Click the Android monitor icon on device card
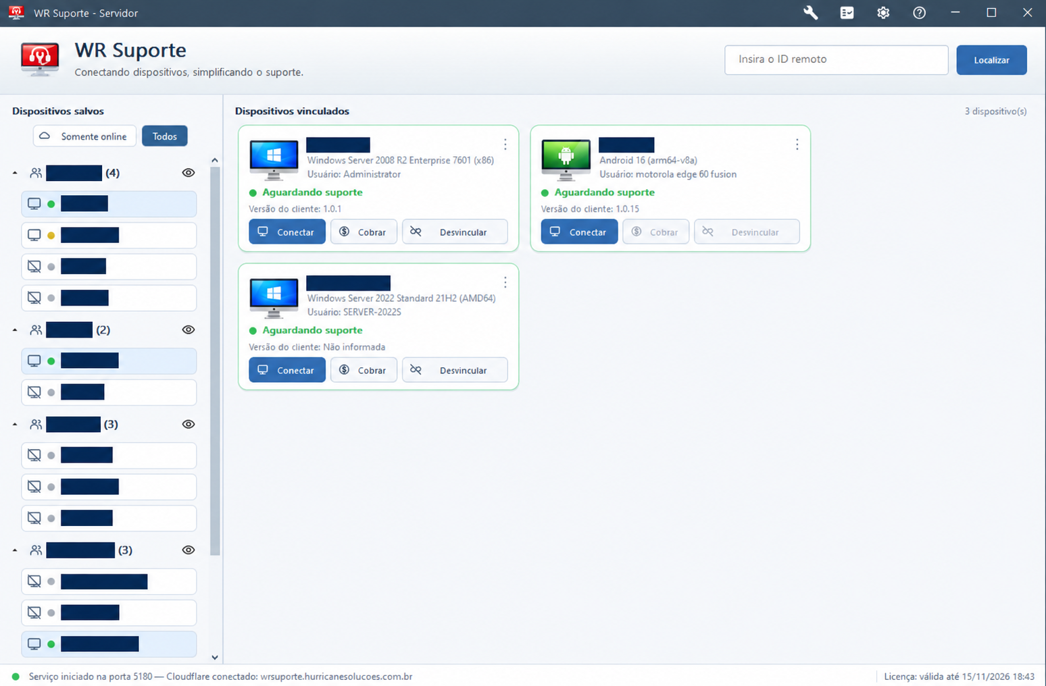 pos(566,159)
